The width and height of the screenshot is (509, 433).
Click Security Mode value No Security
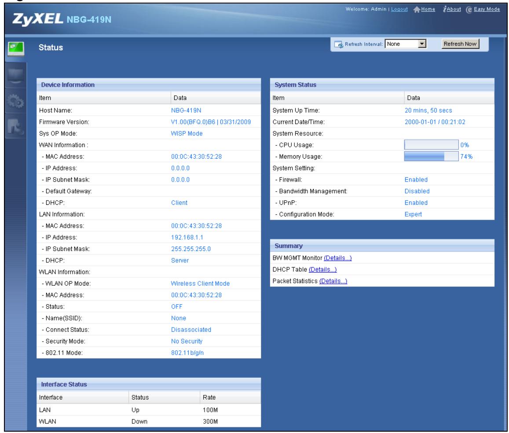(187, 341)
